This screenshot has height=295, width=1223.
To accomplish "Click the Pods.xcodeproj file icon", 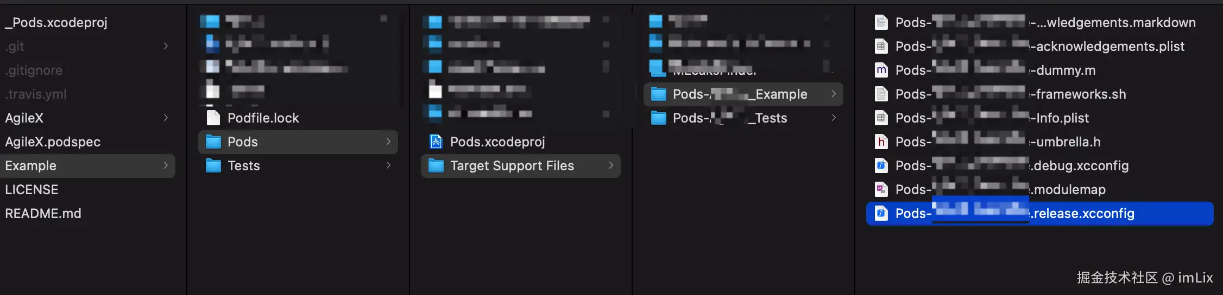I will pyautogui.click(x=436, y=142).
